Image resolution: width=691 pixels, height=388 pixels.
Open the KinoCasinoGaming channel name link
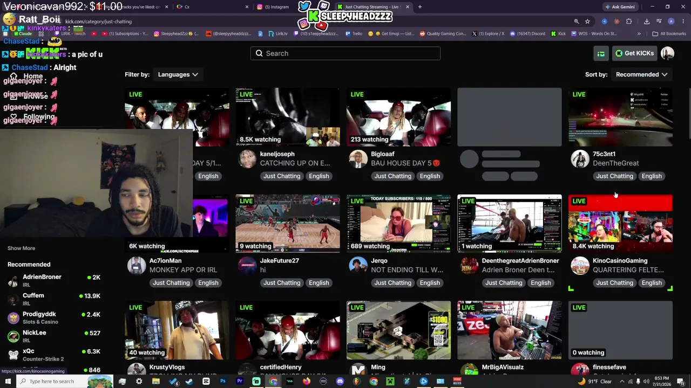(x=620, y=261)
